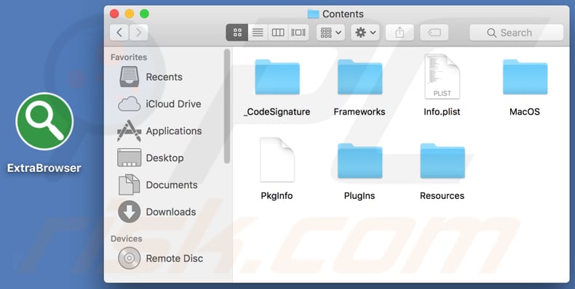Select the Info.plist file icon
This screenshot has width=575, height=289.
pos(443,76)
